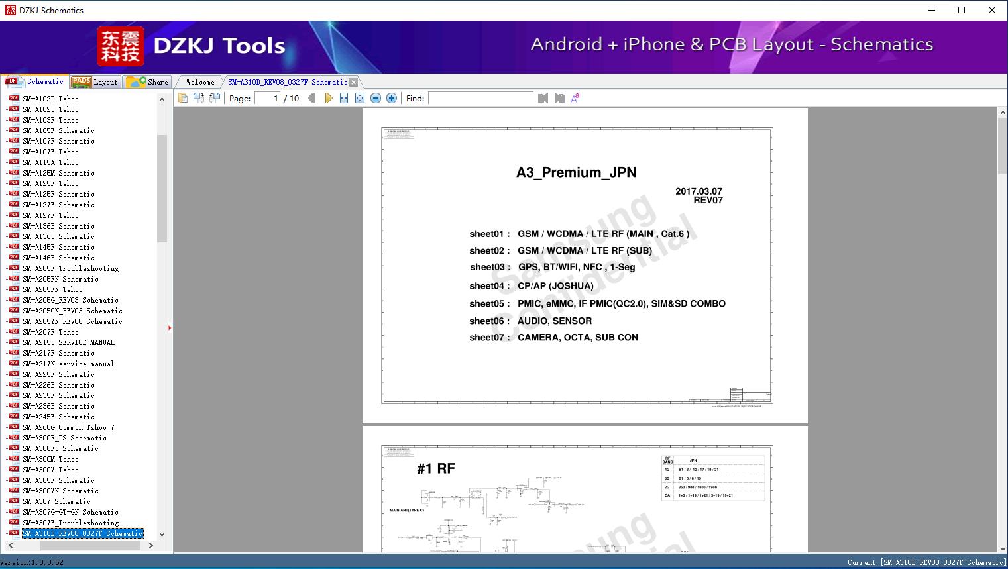1008x569 pixels.
Task: Maximize the DZKJ Schematics window
Action: (x=962, y=10)
